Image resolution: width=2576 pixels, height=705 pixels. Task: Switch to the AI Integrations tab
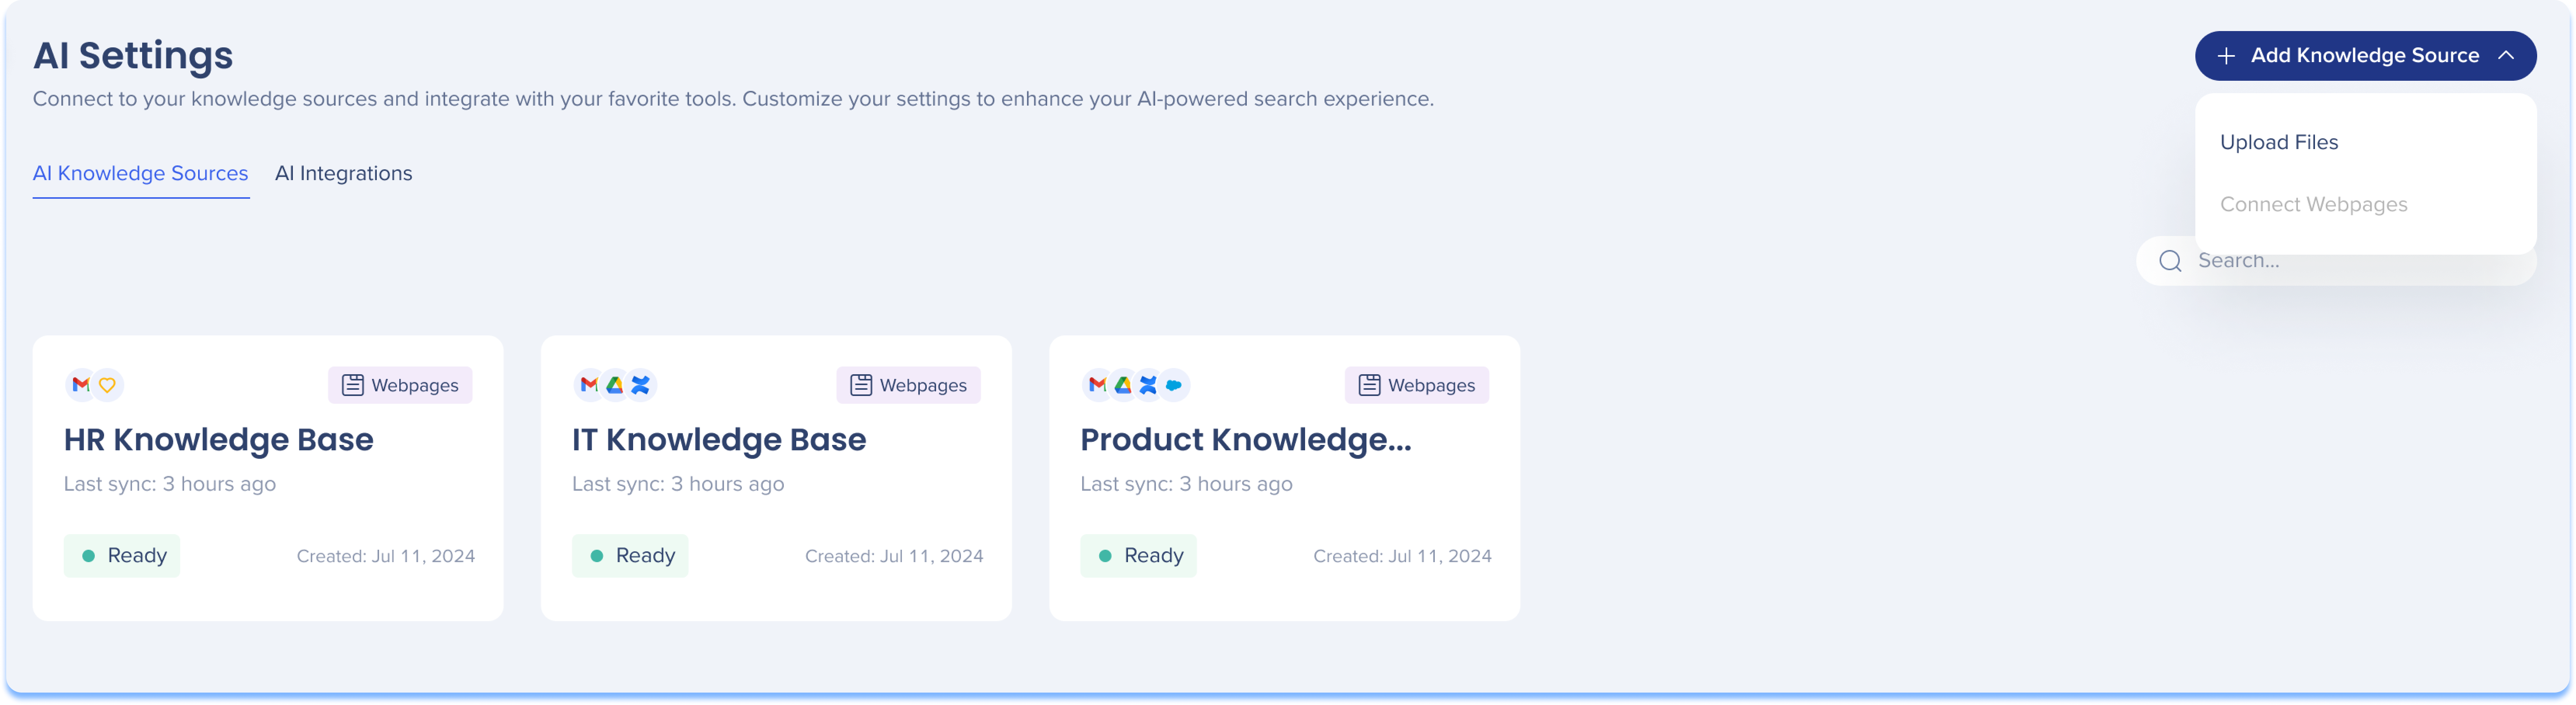tap(343, 173)
